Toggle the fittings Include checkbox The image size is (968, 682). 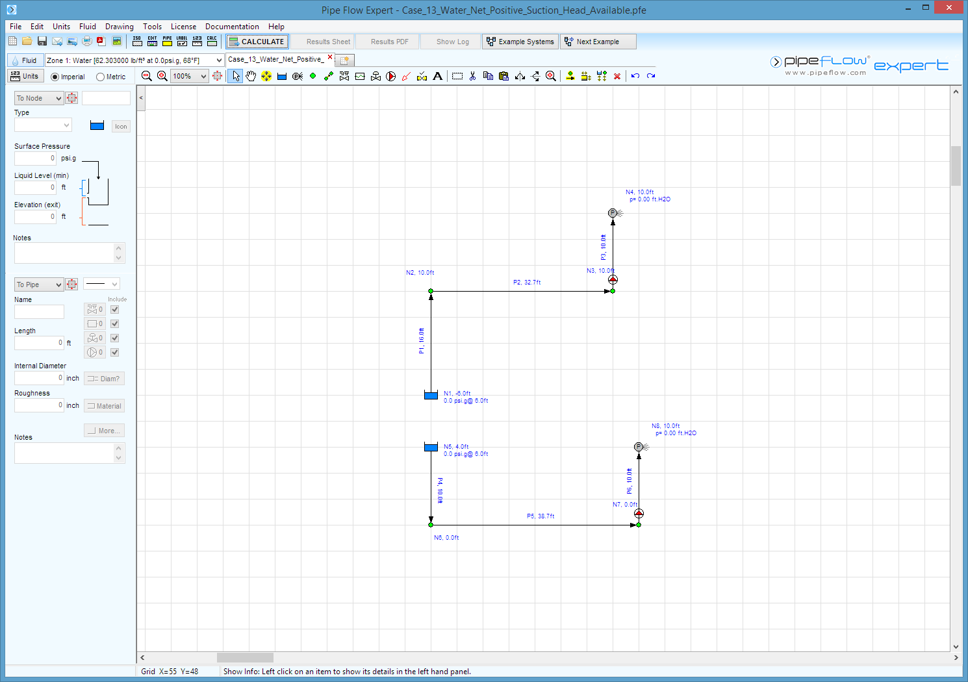pos(115,309)
